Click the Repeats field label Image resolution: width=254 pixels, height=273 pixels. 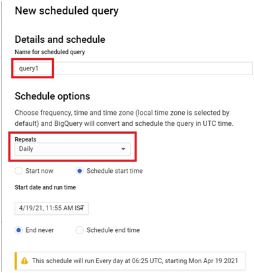(x=26, y=139)
